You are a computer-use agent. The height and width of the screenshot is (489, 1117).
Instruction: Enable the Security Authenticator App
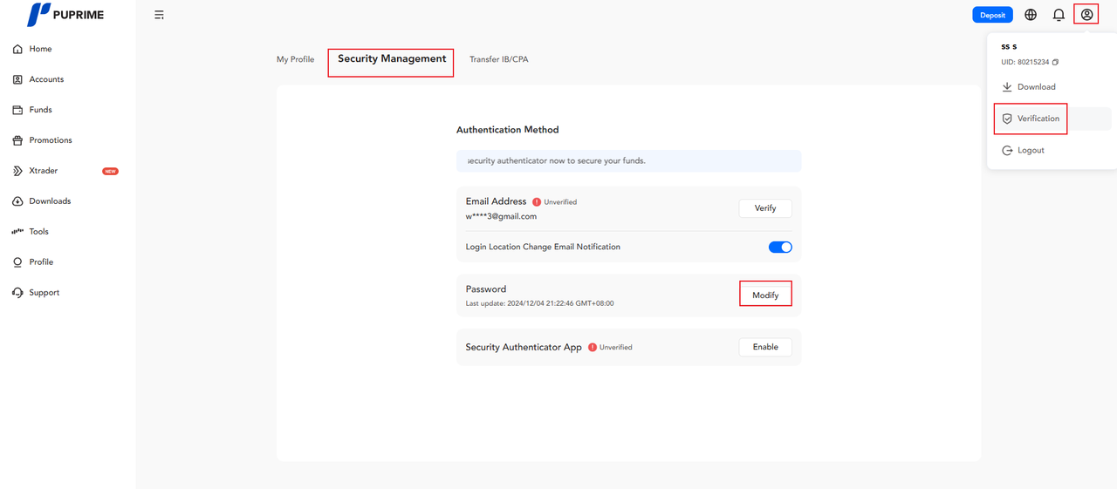[x=764, y=347]
